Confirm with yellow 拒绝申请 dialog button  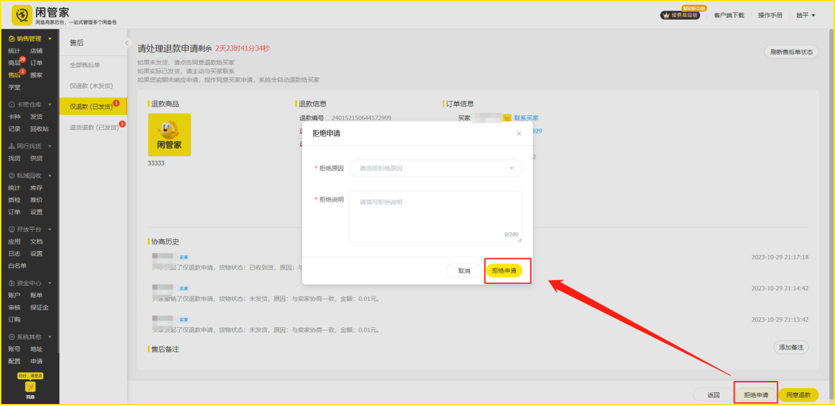click(x=504, y=271)
